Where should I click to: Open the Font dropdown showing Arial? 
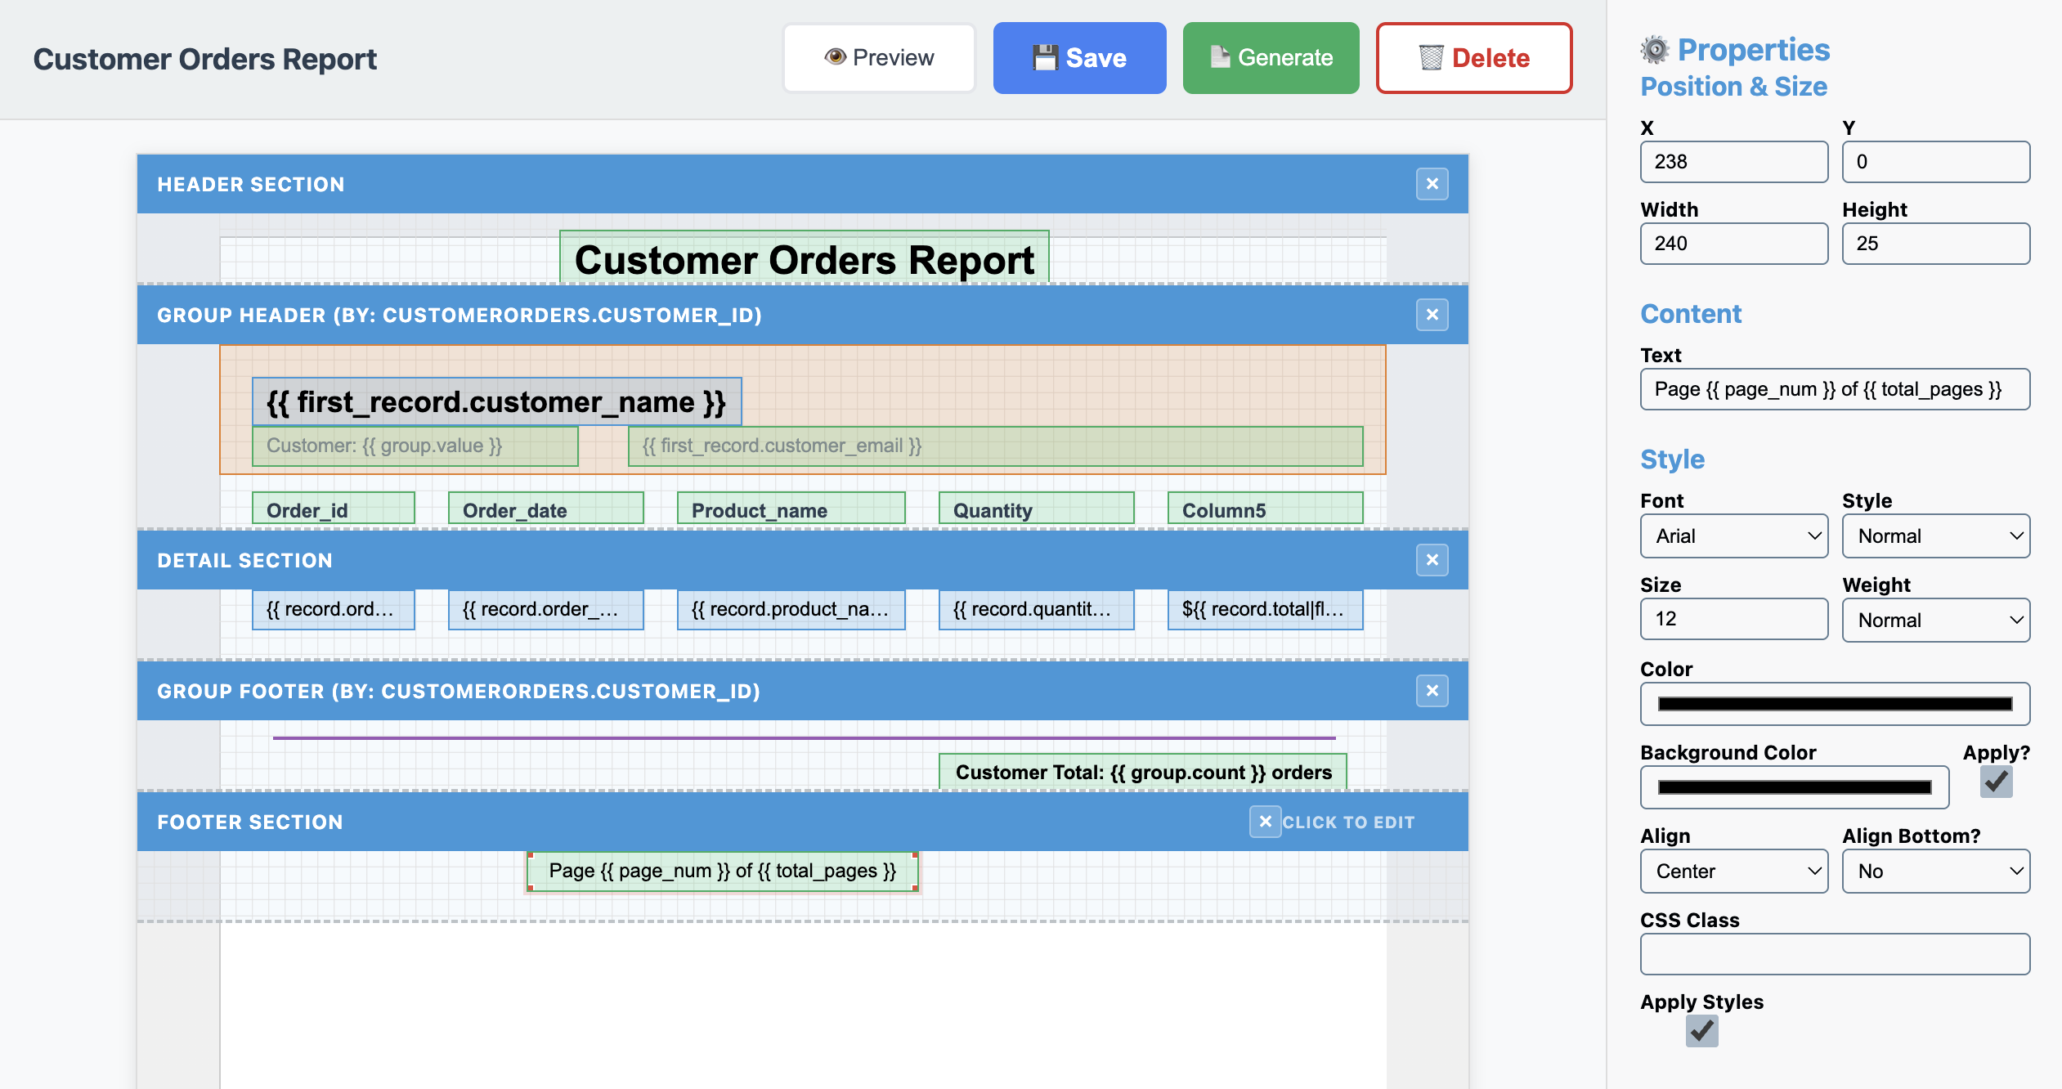click(x=1734, y=536)
